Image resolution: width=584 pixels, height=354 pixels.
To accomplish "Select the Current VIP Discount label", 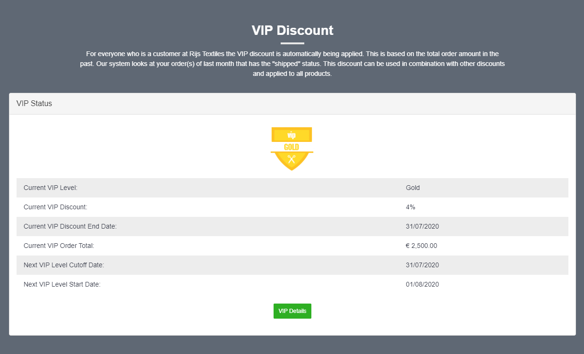I will pyautogui.click(x=55, y=207).
